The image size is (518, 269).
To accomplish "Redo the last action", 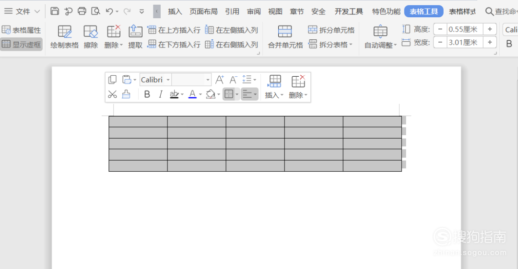I will coord(127,11).
